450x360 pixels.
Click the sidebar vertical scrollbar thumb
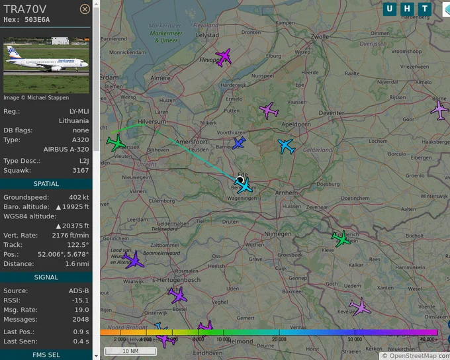coord(96,78)
